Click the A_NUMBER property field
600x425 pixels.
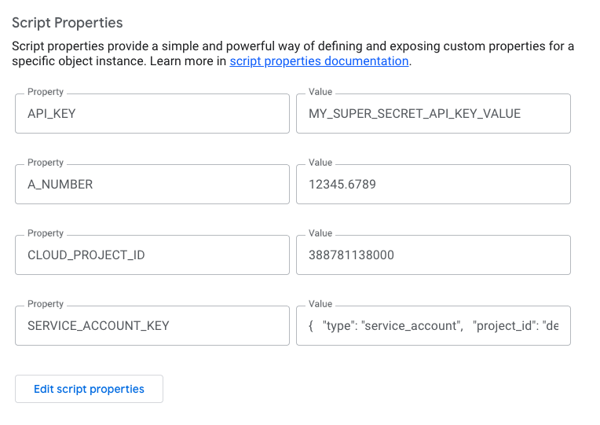[x=152, y=185]
